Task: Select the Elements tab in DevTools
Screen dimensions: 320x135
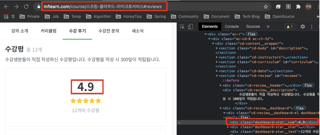Action: pos(210,27)
